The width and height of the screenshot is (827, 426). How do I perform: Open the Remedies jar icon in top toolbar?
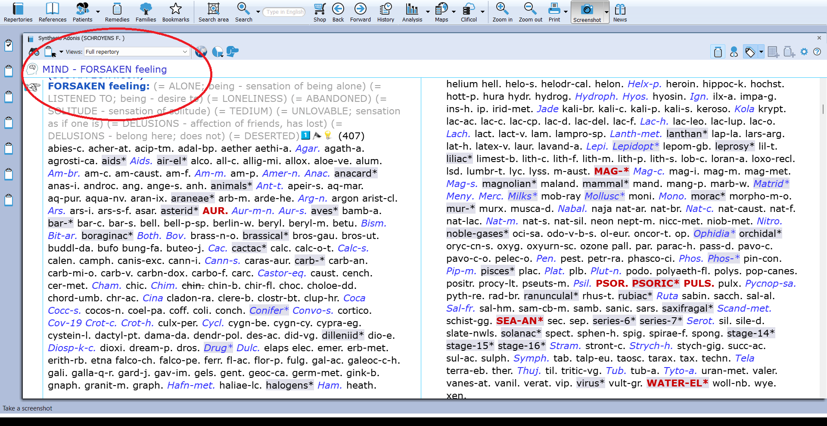[117, 12]
